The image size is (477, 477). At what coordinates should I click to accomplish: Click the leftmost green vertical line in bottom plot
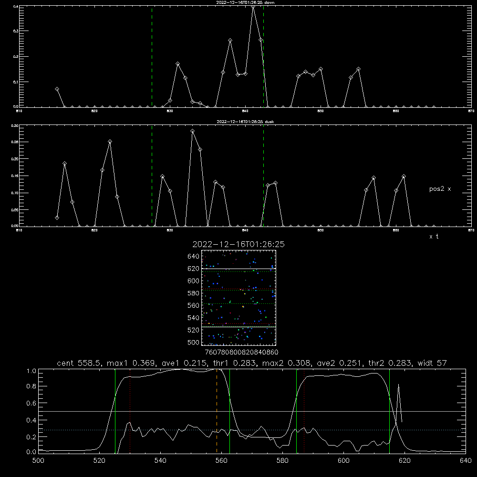(x=115, y=411)
